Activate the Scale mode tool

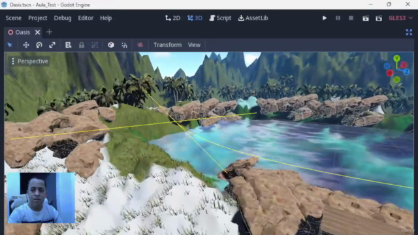pyautogui.click(x=52, y=45)
